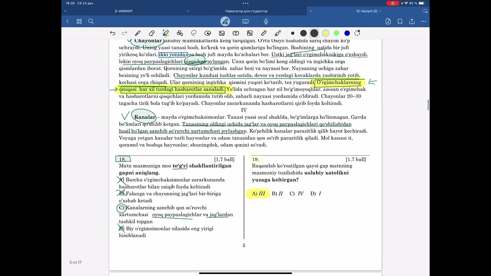This screenshot has width=491, height=276.
Task: Close the 12-Variant (2) tab
Action: pos(311,11)
